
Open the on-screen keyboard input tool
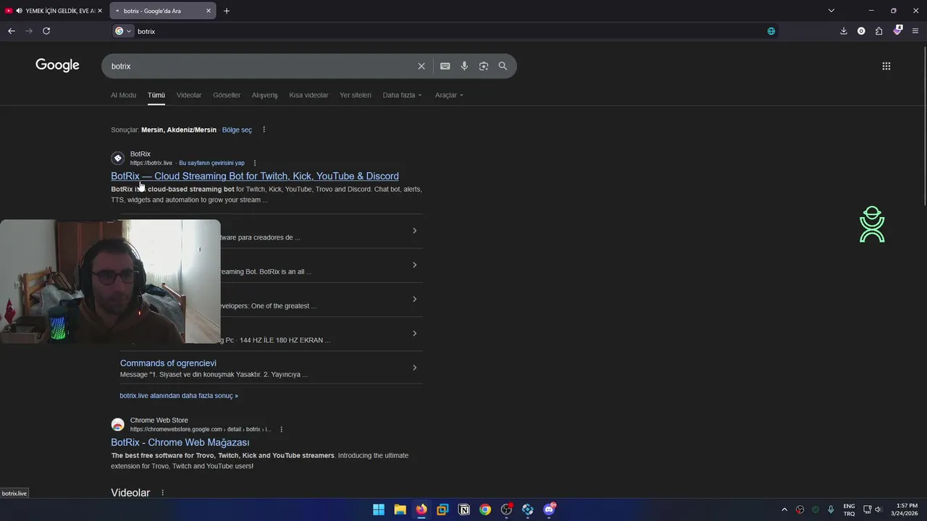[445, 66]
